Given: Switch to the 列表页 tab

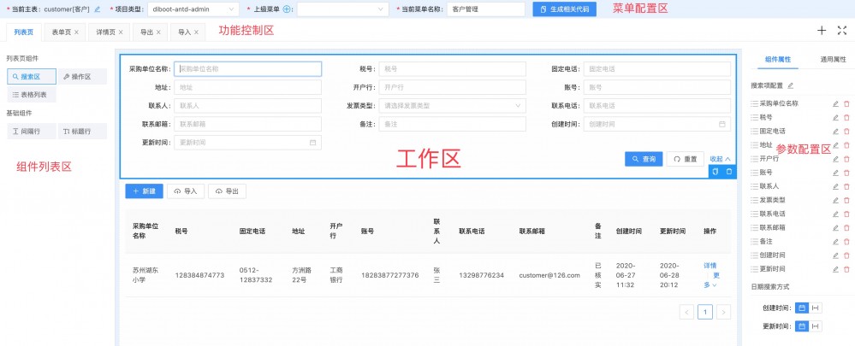Looking at the screenshot, I should [x=24, y=32].
